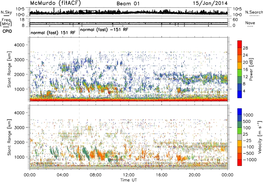Select the 12:00 time tick label
The height and width of the screenshot is (182, 263).
[129, 175]
